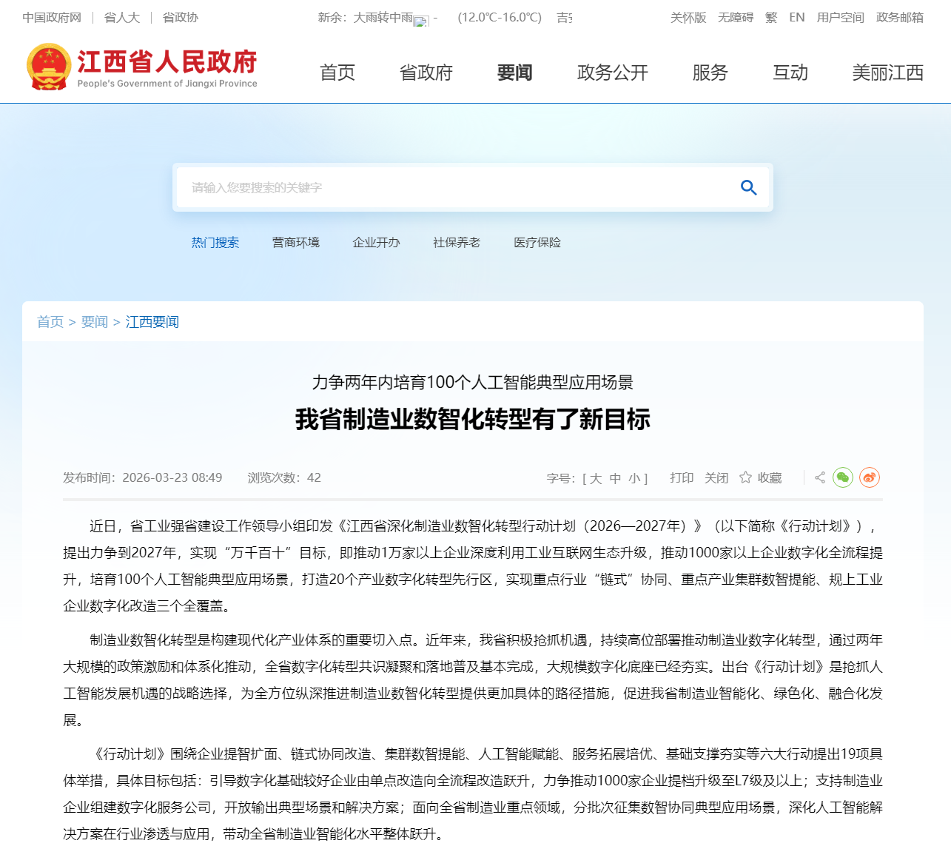The image size is (951, 866).
Task: Click 要闻 in the breadcrumb
Action: pyautogui.click(x=94, y=322)
